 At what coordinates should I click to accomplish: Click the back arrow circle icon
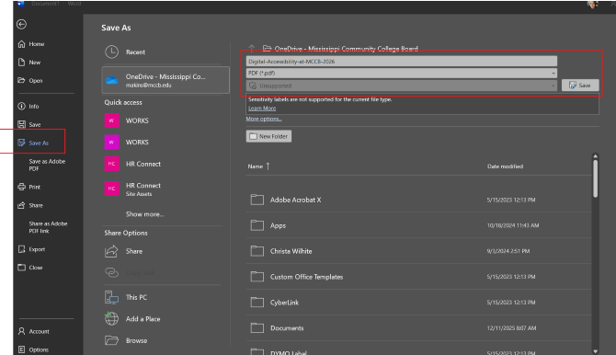tap(22, 25)
